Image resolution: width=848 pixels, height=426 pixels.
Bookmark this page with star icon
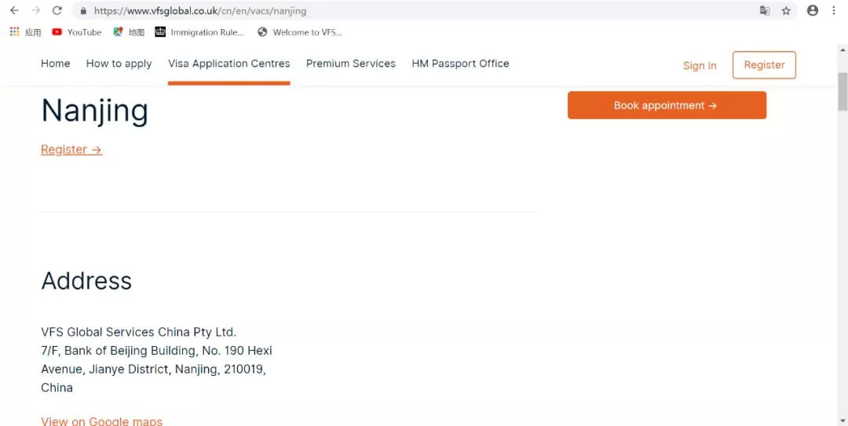click(786, 10)
